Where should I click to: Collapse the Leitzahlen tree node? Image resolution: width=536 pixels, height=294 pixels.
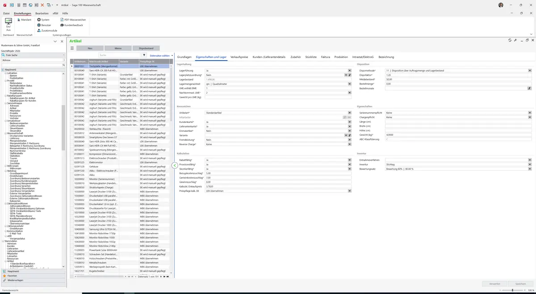(x=5, y=73)
